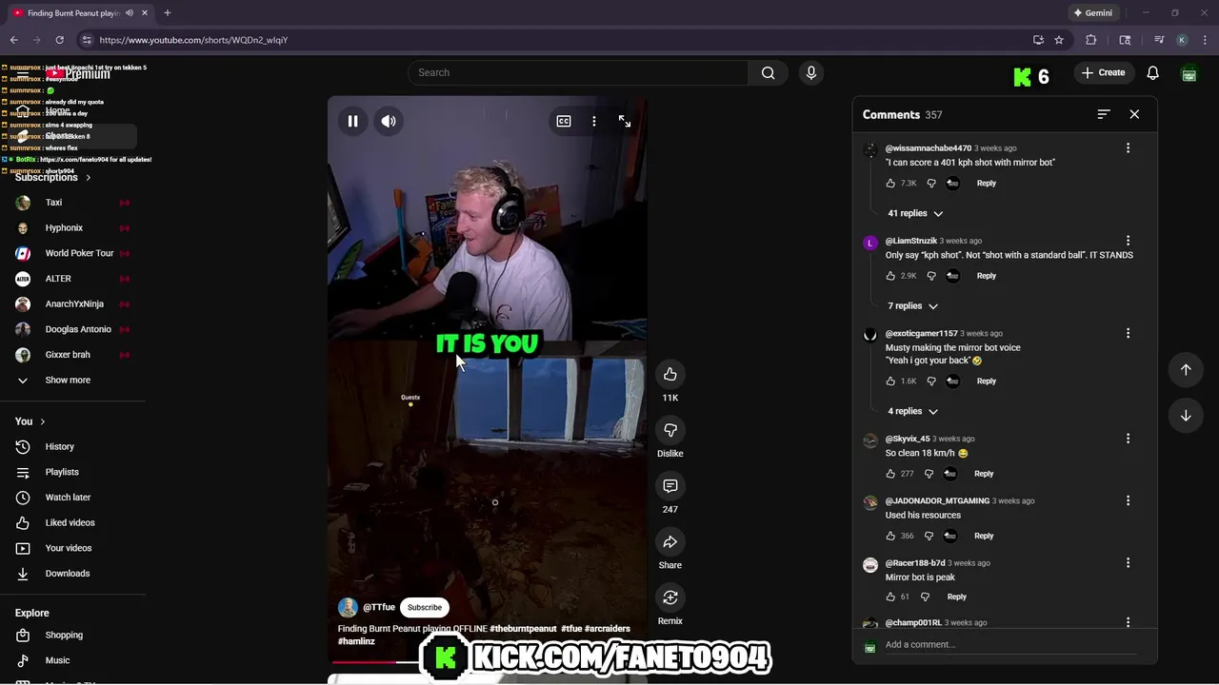Expand the Subscriptions section chevron
The image size is (1219, 685).
point(89,177)
